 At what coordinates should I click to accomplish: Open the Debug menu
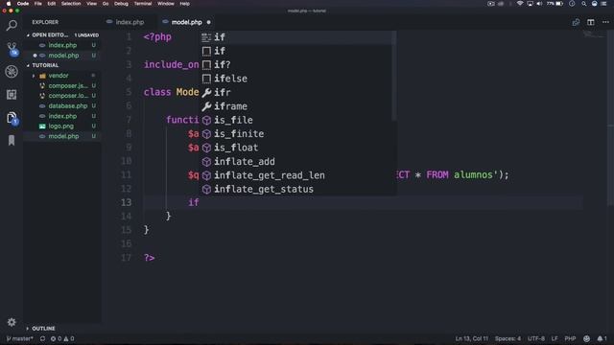pyautogui.click(x=121, y=4)
